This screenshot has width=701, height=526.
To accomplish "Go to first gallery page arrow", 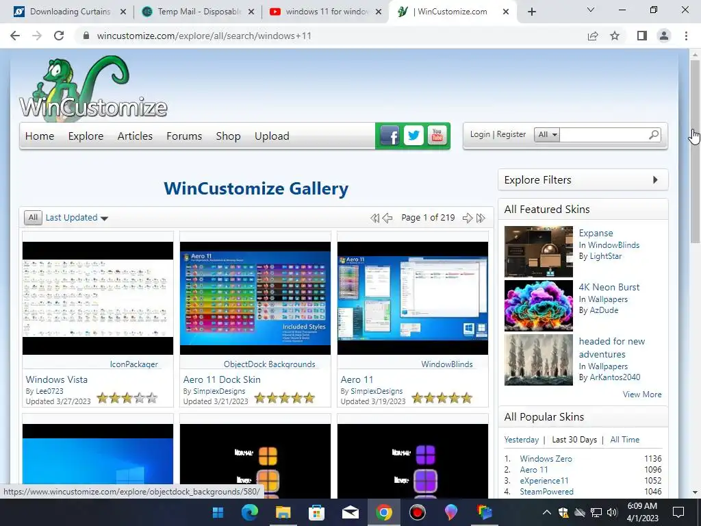I will tap(374, 218).
